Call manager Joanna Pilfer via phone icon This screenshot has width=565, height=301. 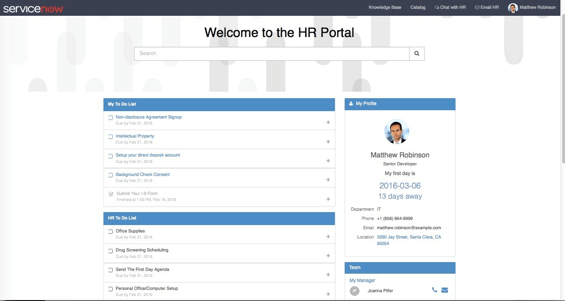[x=435, y=290]
